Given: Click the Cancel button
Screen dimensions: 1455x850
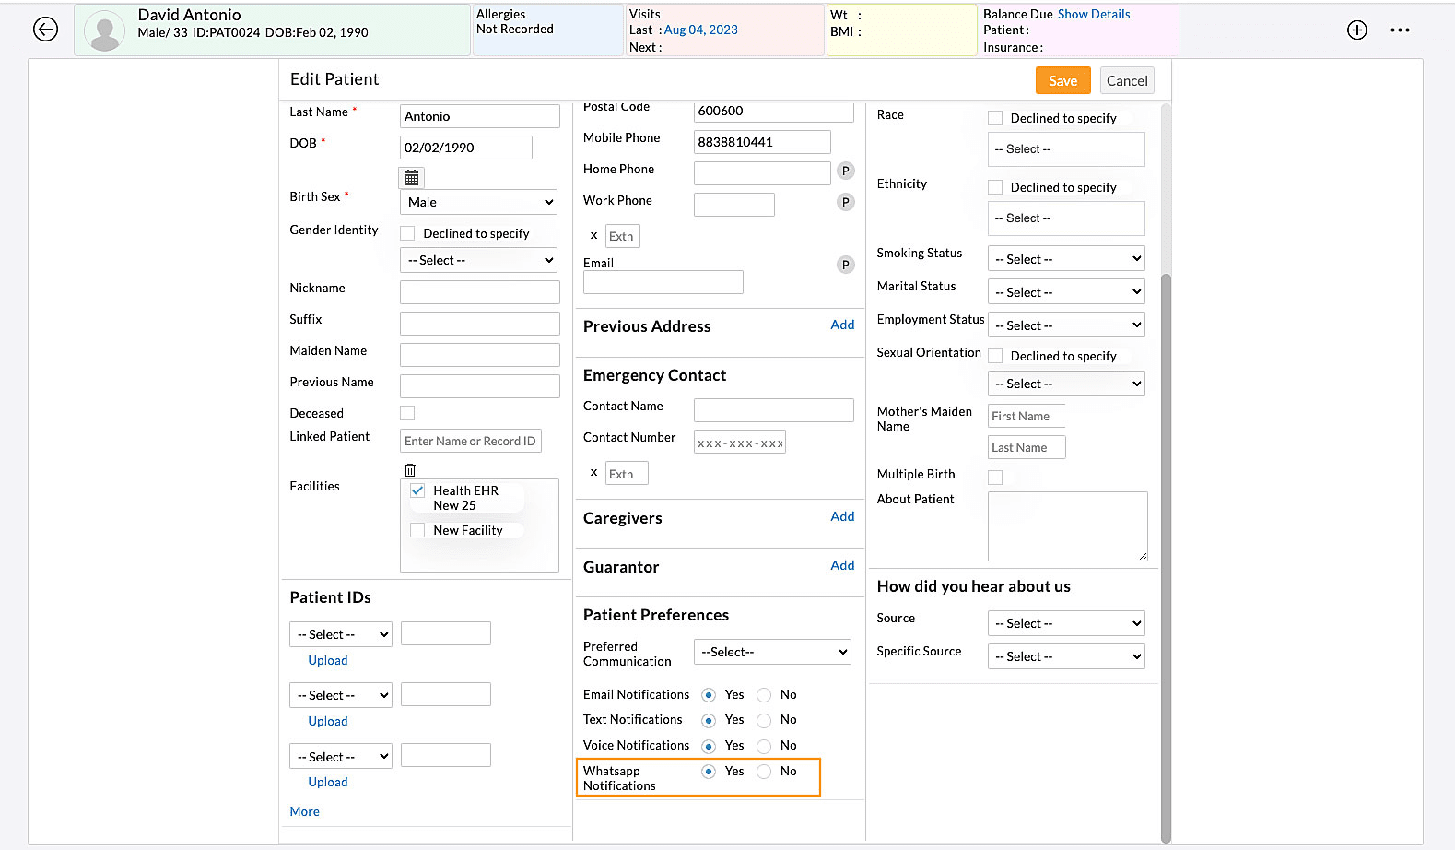Looking at the screenshot, I should click(1126, 80).
